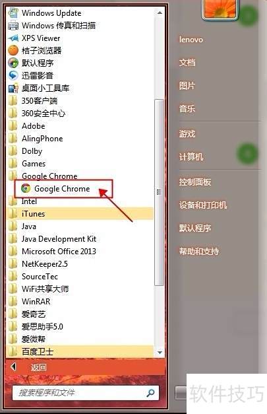Focus the 搜索程序和文件 search box
This screenshot has width=267, height=414.
86,393
